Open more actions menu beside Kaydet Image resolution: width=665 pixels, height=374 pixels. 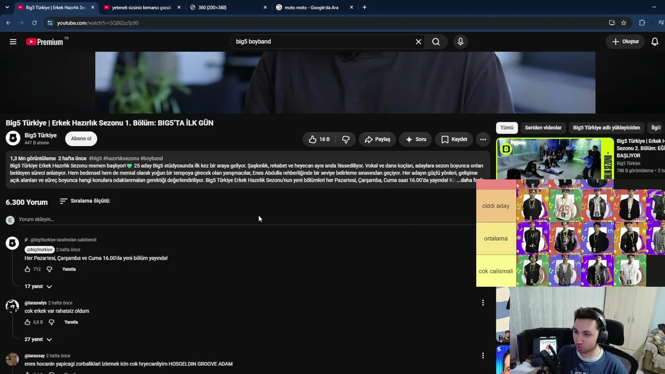[483, 139]
